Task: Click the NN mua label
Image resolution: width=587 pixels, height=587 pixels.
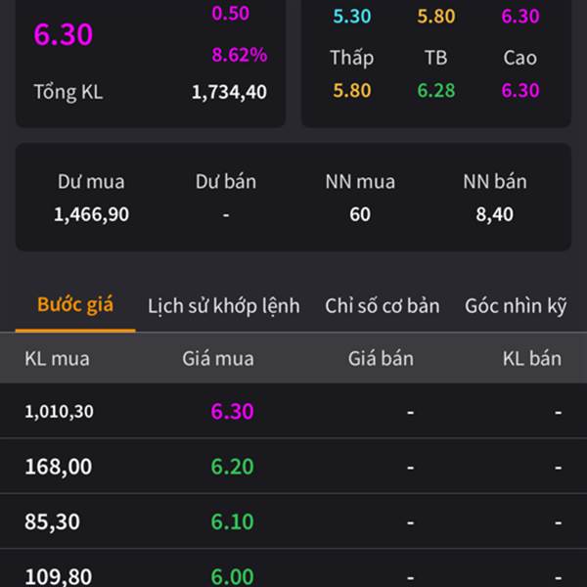Action: click(x=360, y=182)
